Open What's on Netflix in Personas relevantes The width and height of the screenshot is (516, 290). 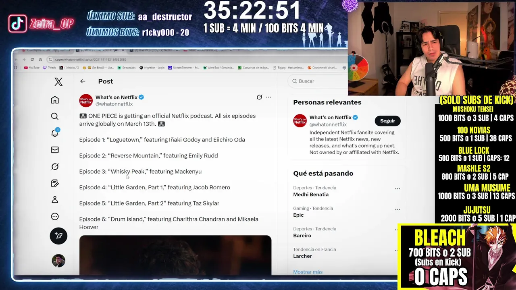[331, 118]
